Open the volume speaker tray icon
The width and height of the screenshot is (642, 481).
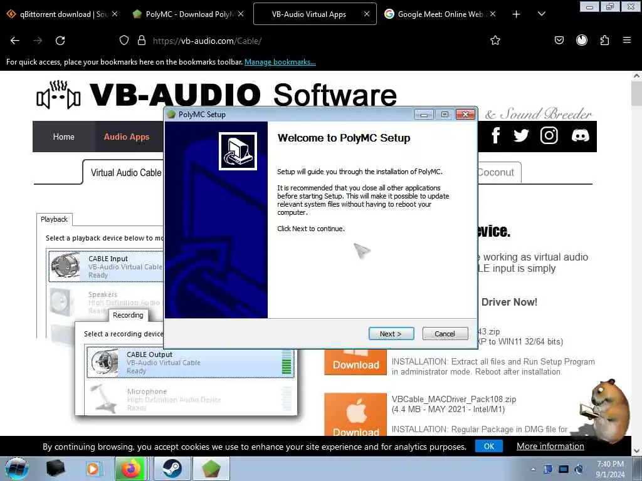click(x=579, y=469)
